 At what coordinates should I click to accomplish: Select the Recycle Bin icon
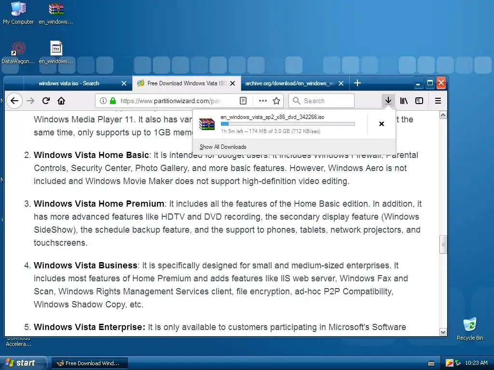point(470,329)
